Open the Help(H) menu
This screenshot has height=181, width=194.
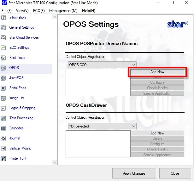coord(89,11)
